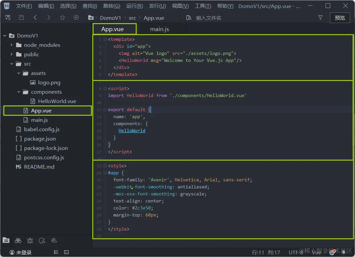Collapse the src folder
The image size is (355, 257).
[12, 64]
